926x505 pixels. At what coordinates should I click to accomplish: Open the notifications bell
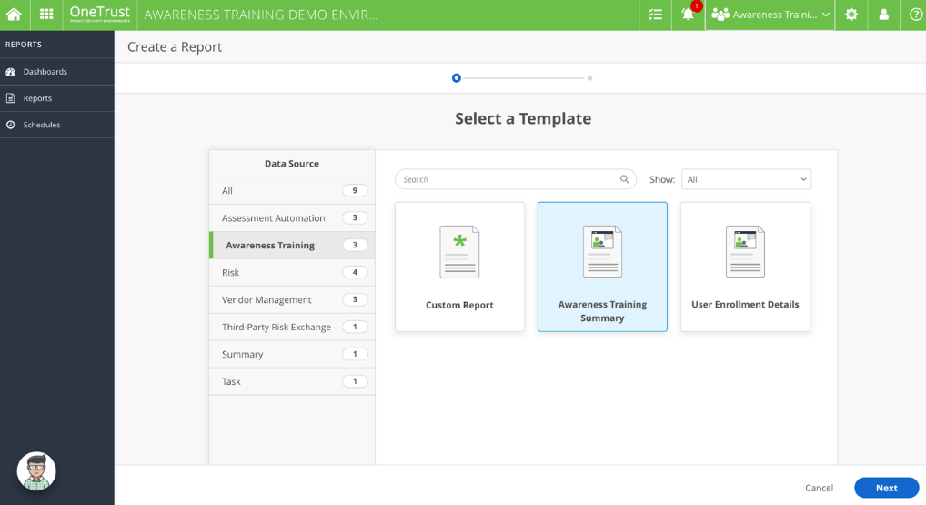click(x=688, y=15)
